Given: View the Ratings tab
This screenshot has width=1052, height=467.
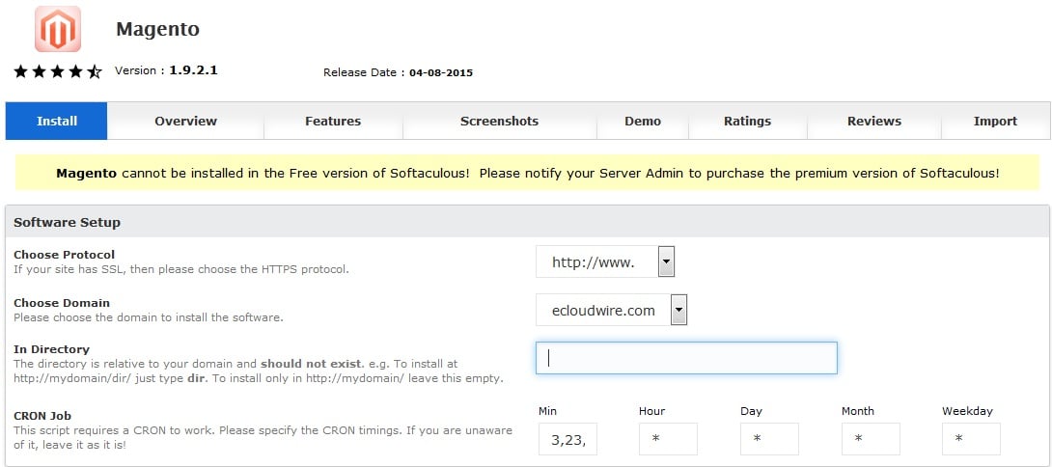Looking at the screenshot, I should 747,122.
